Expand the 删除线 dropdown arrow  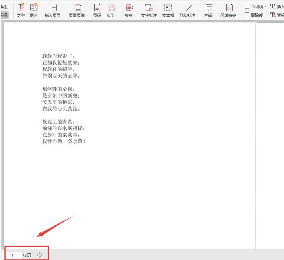click(265, 15)
